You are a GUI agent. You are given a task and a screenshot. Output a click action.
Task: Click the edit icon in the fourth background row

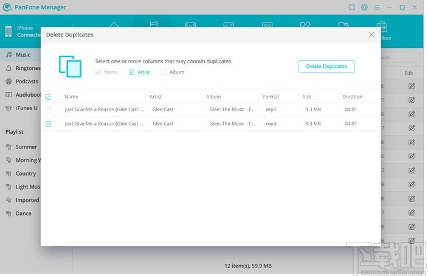click(412, 128)
